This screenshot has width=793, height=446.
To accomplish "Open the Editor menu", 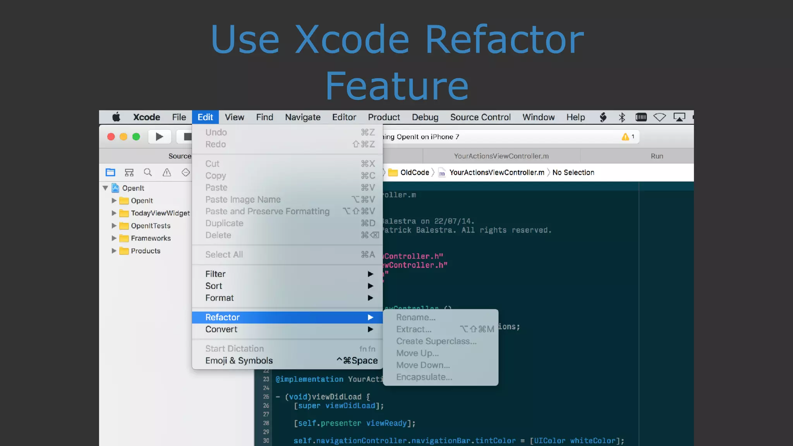I will [344, 117].
